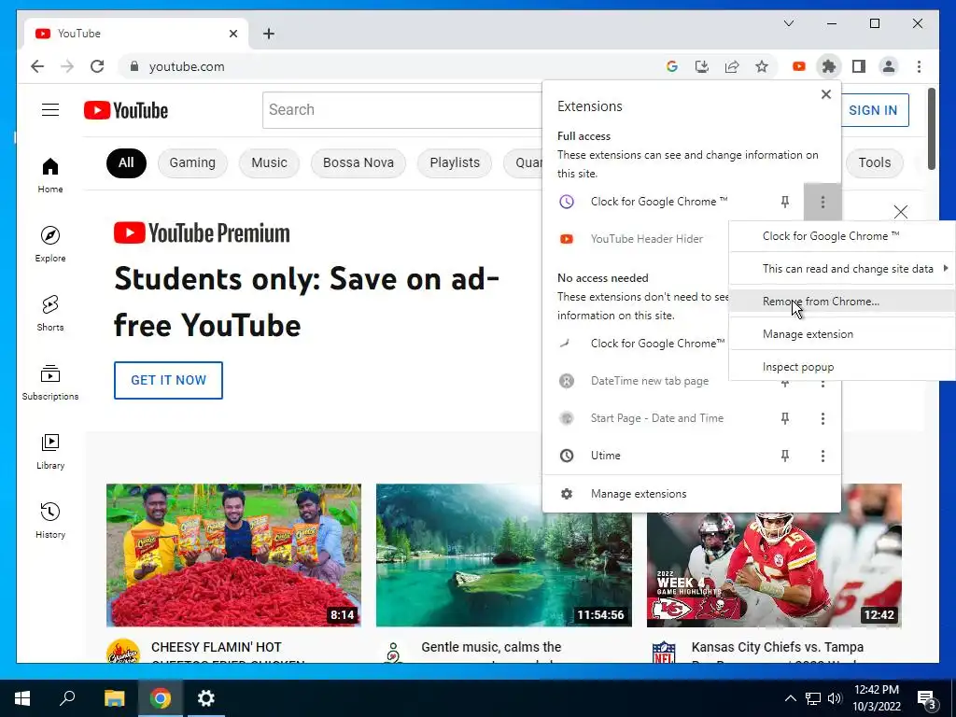956x717 pixels.
Task: Open Shorts in the sidebar
Action: click(x=50, y=314)
